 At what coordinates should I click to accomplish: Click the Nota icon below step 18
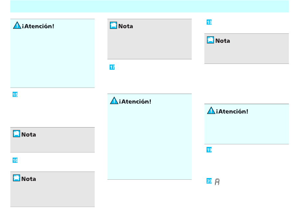pyautogui.click(x=210, y=40)
